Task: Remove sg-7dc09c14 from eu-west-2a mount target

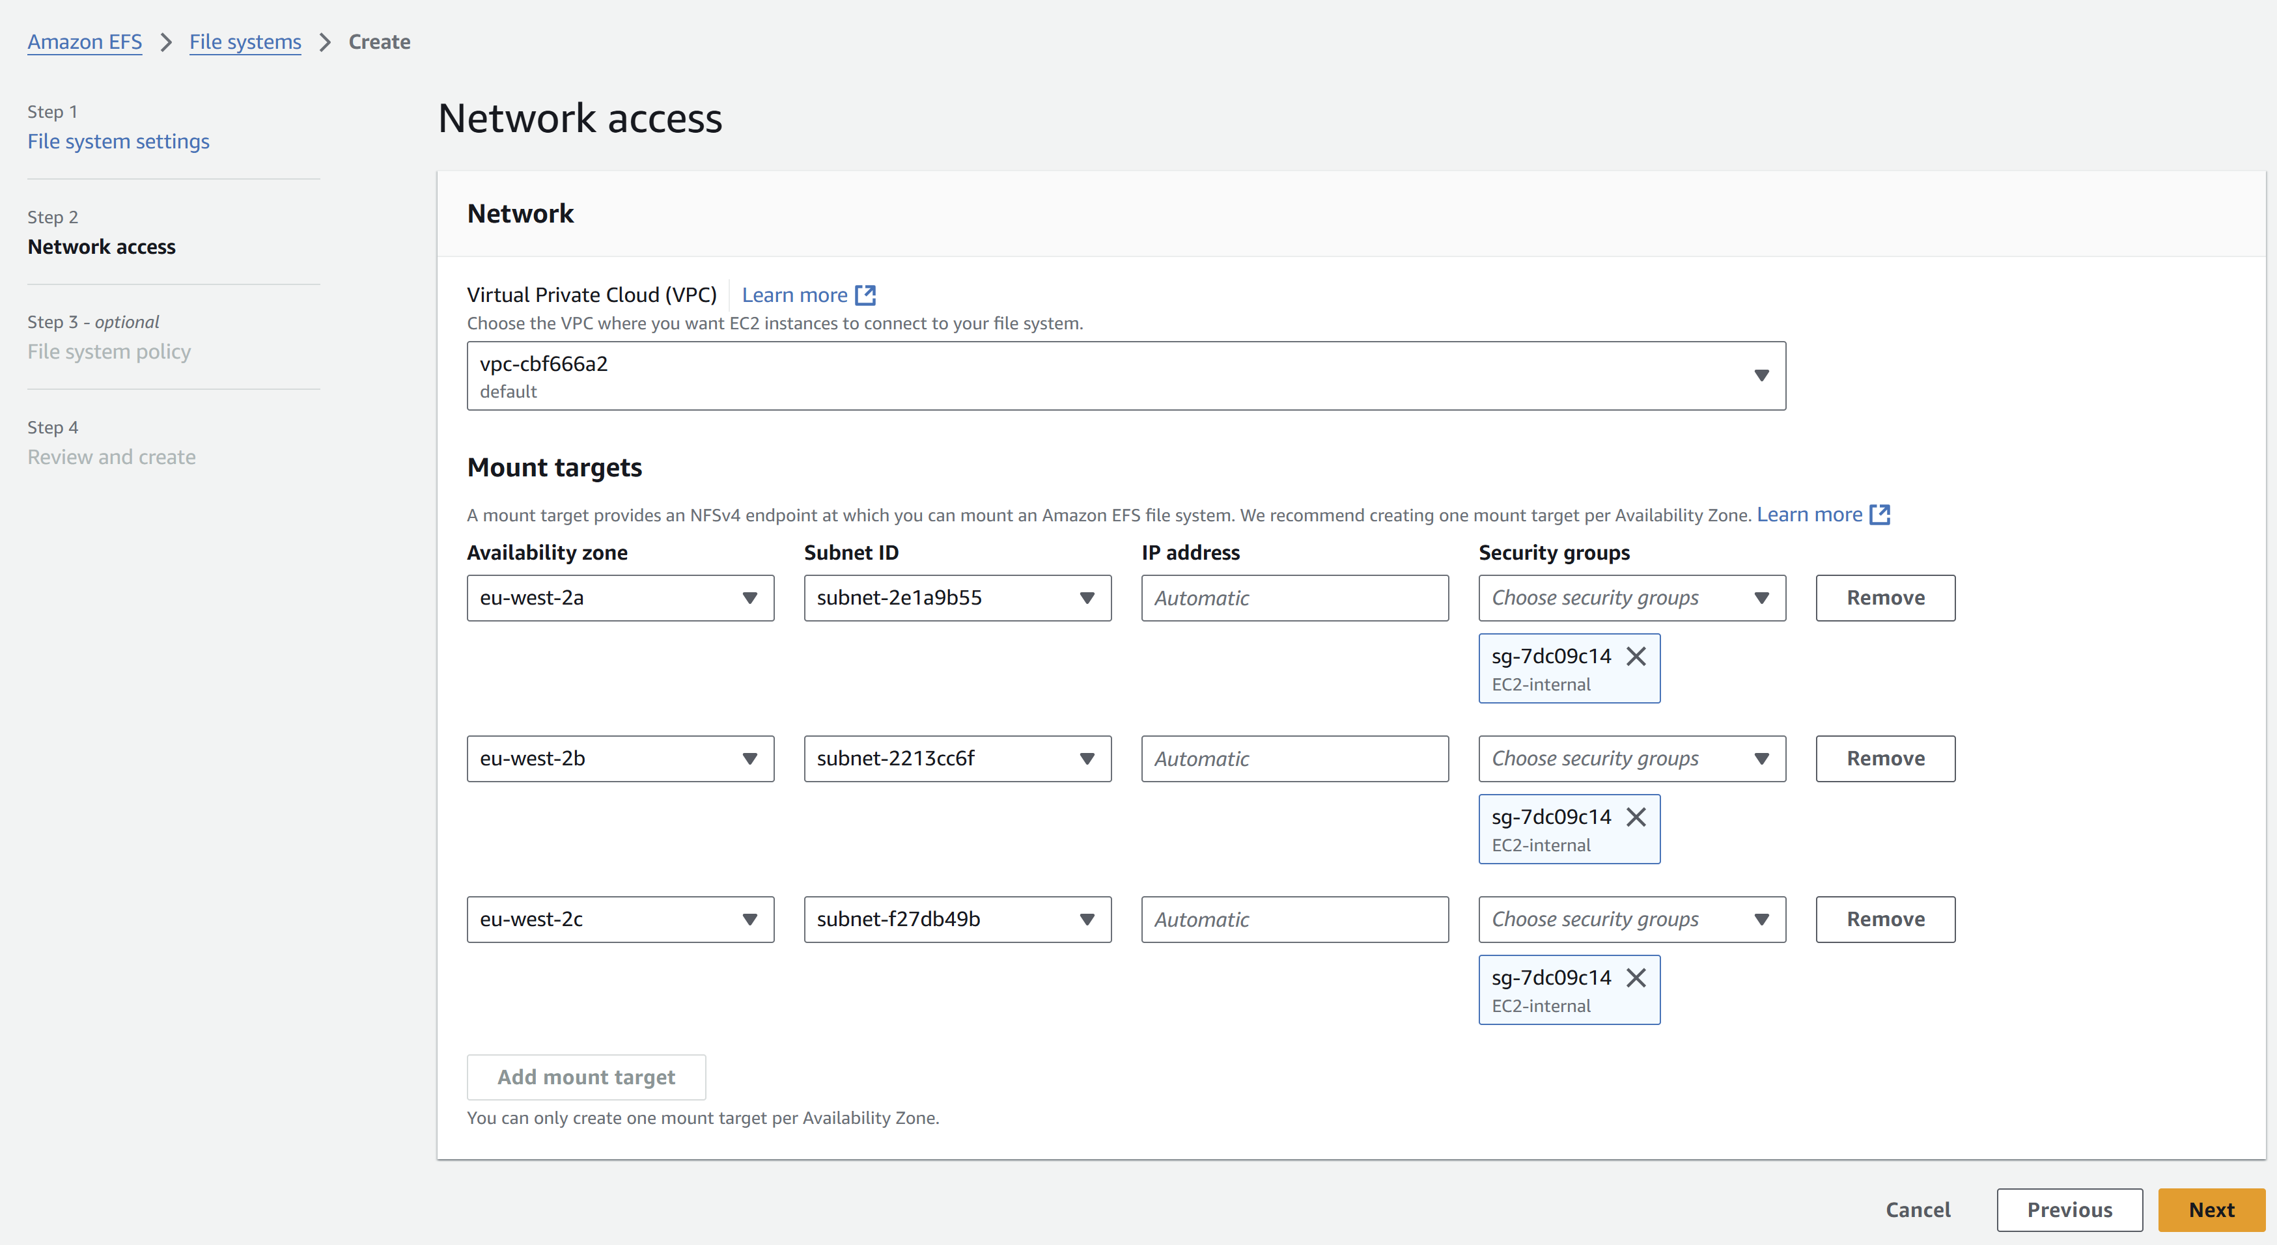Action: (1636, 657)
